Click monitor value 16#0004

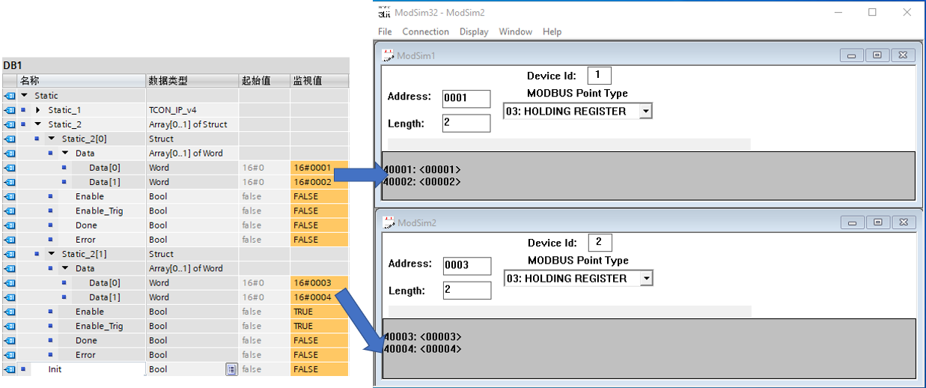pyautogui.click(x=320, y=297)
